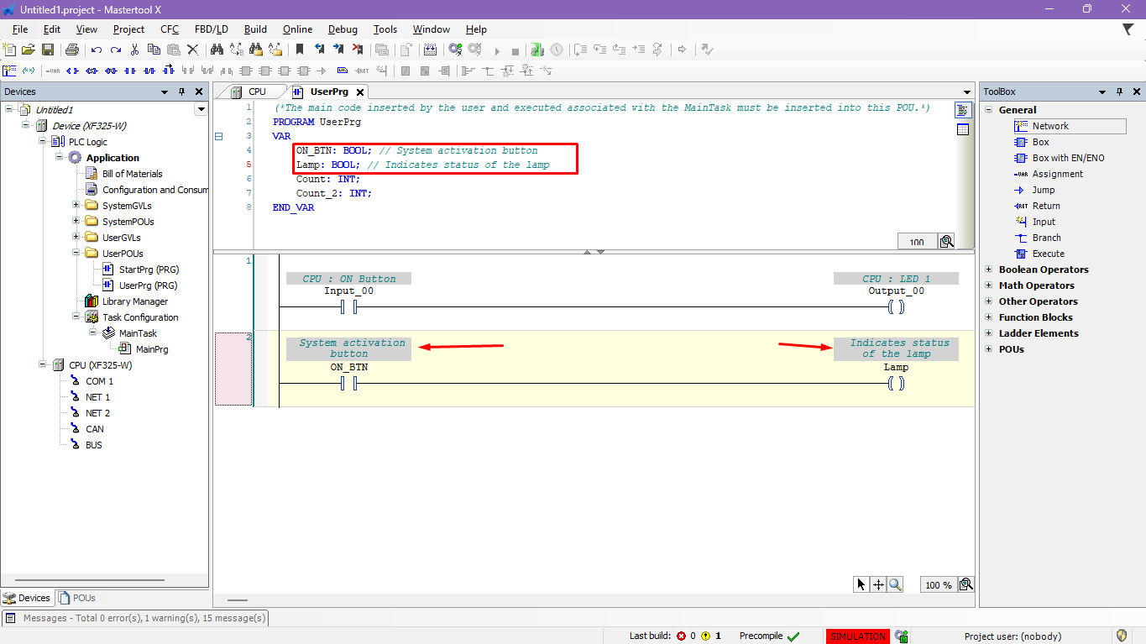The width and height of the screenshot is (1146, 644).
Task: Open the Untitled1 project dropdown arrow
Action: click(x=201, y=109)
